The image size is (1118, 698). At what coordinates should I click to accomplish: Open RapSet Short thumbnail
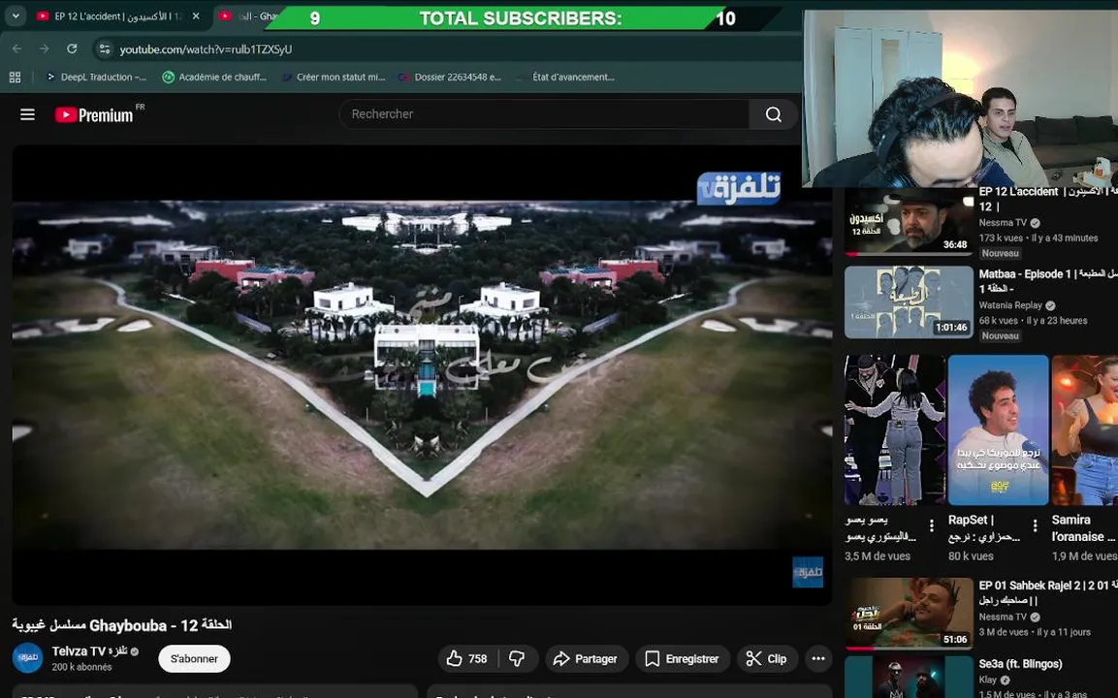pyautogui.click(x=998, y=429)
